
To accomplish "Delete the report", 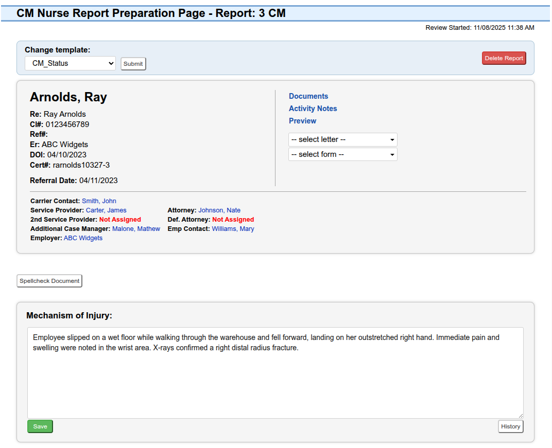I will click(x=503, y=58).
